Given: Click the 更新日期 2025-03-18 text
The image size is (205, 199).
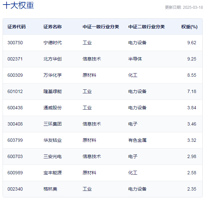Looking at the screenshot, I should coord(183,7).
